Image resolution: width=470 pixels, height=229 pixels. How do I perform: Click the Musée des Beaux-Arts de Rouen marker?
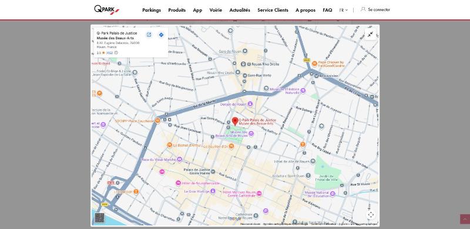coord(251,134)
